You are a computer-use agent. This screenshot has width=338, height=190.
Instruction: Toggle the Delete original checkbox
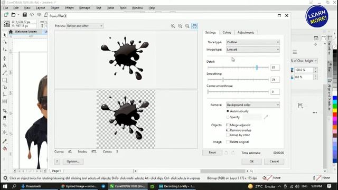point(228,142)
